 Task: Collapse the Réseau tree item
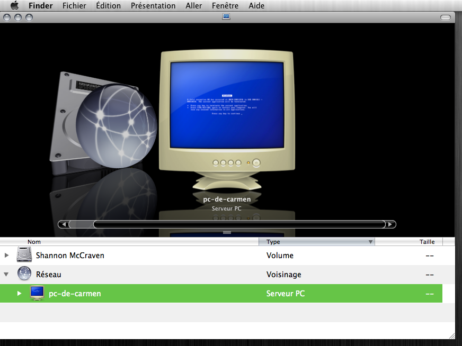coord(6,275)
